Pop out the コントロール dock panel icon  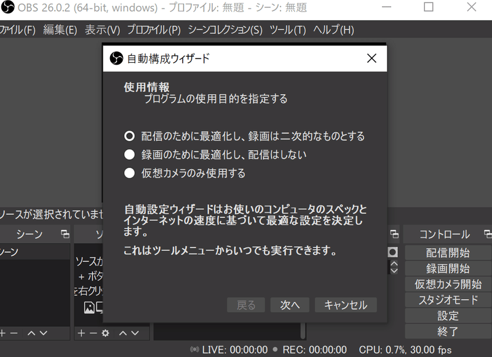coord(488,234)
